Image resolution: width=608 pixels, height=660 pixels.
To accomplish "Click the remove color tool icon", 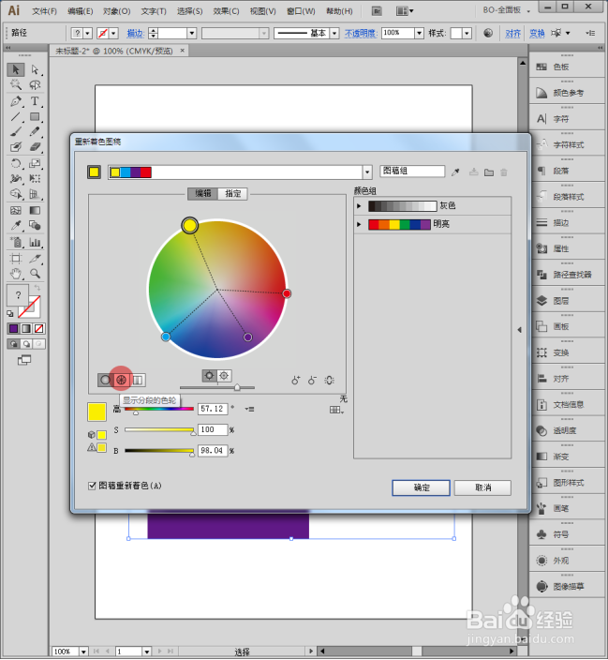I will coord(312,380).
